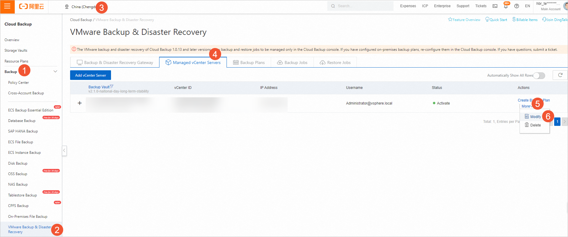Open Cross-Account Backup in sidebar
Image resolution: width=568 pixels, height=237 pixels.
point(26,93)
